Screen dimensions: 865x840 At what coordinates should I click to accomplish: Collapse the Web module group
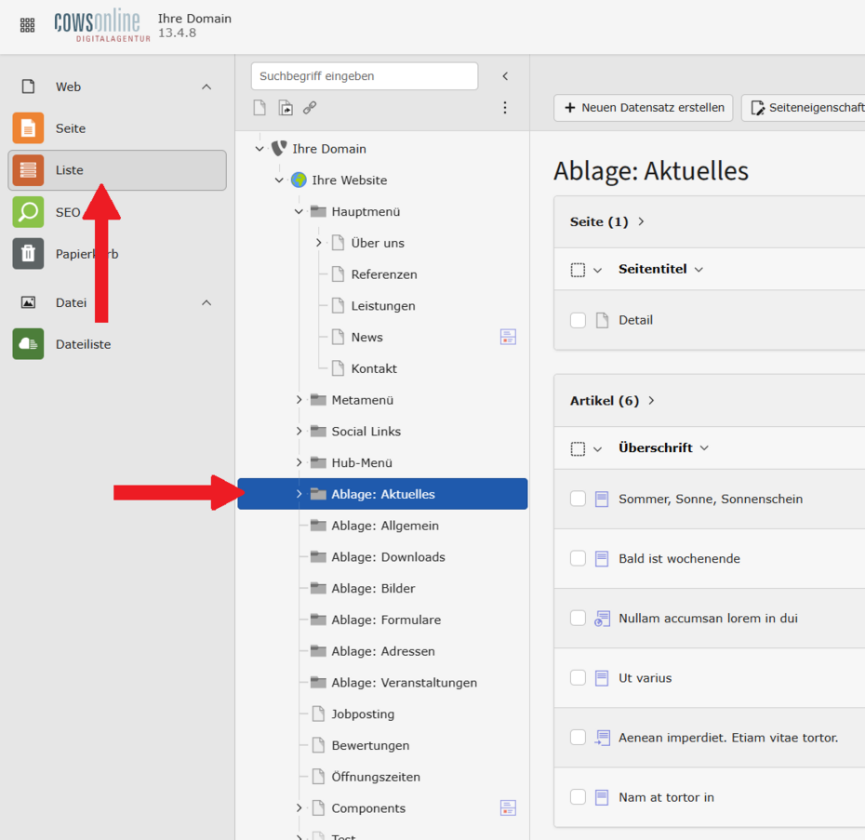click(x=206, y=87)
